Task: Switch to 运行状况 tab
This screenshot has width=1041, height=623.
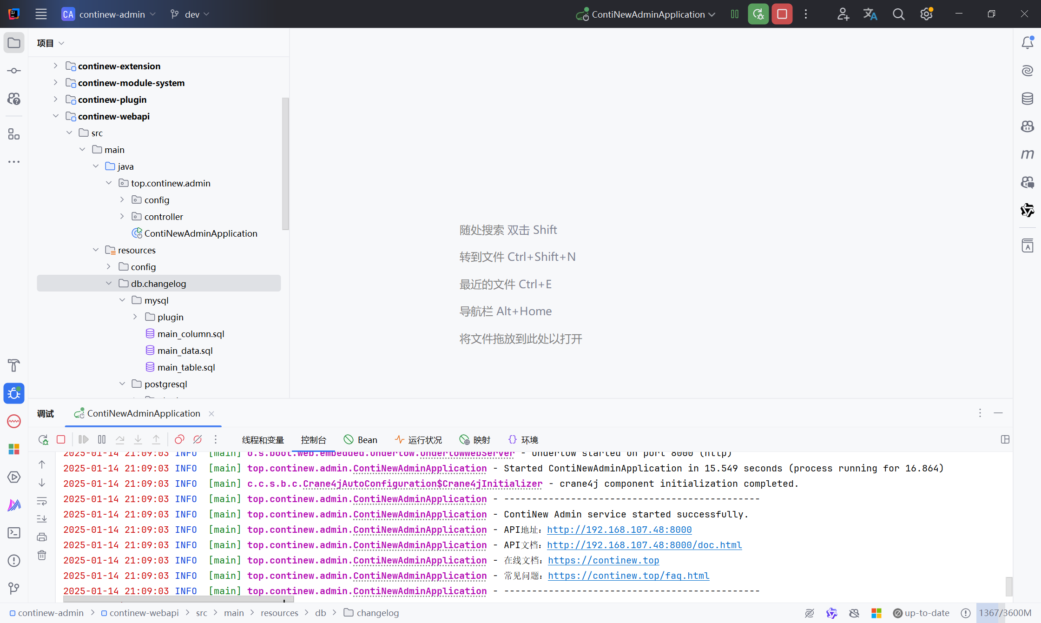Action: coord(418,439)
